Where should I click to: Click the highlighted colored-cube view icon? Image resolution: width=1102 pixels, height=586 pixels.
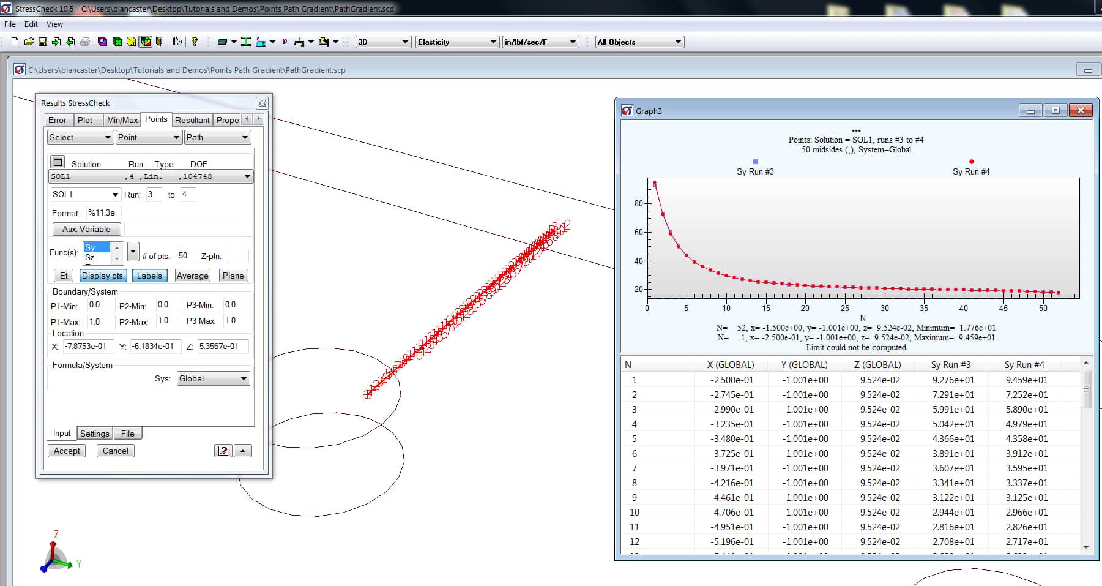coord(144,42)
